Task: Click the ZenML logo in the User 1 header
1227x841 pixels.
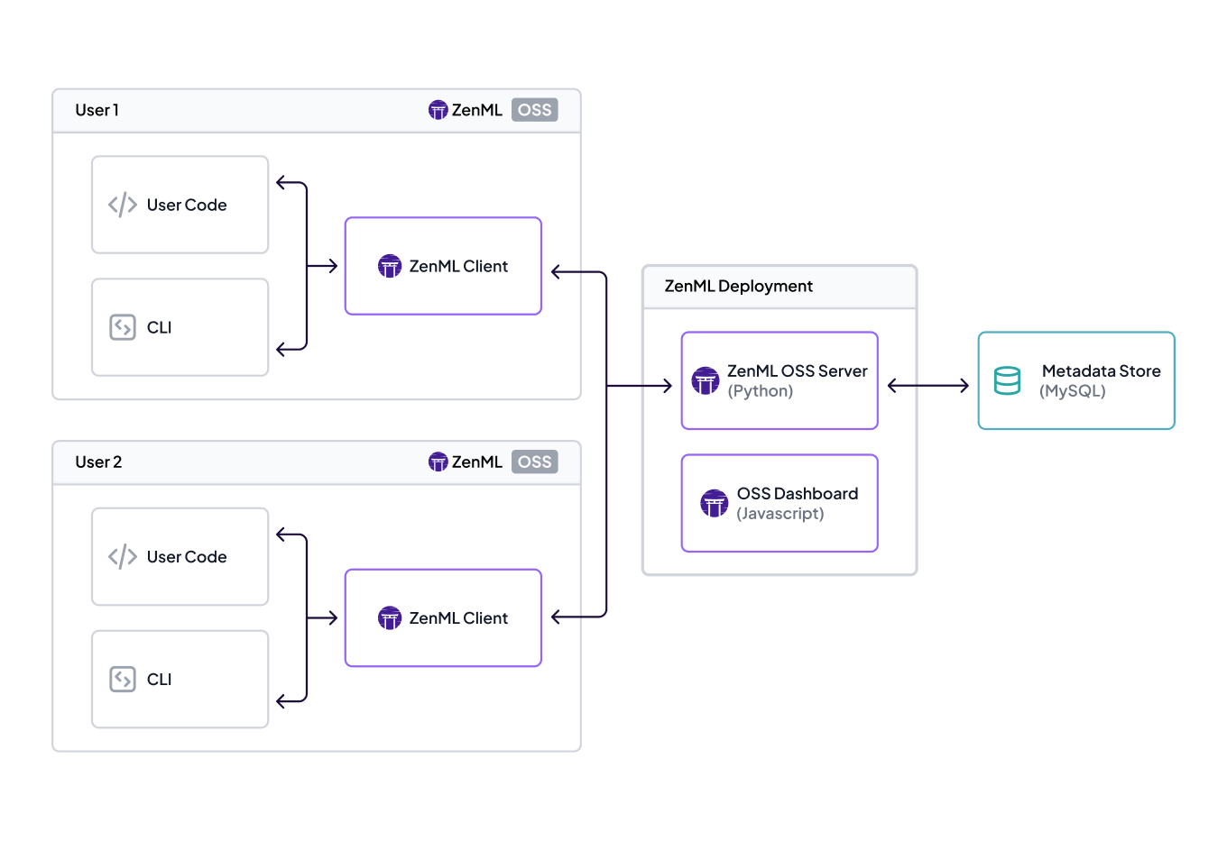Action: pos(438,109)
